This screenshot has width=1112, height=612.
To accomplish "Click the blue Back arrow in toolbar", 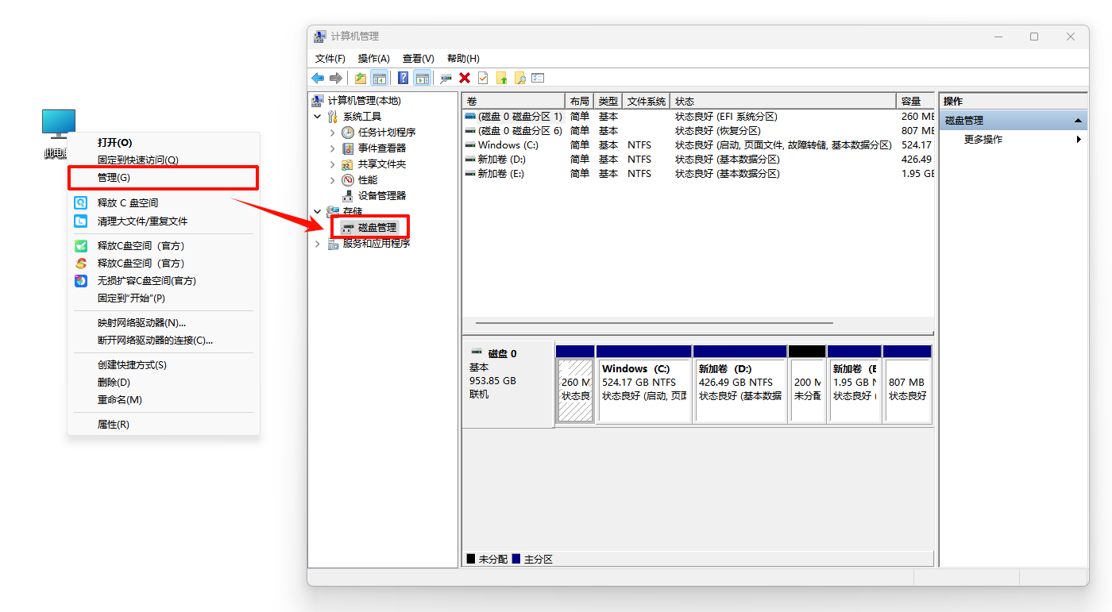I will pos(317,78).
